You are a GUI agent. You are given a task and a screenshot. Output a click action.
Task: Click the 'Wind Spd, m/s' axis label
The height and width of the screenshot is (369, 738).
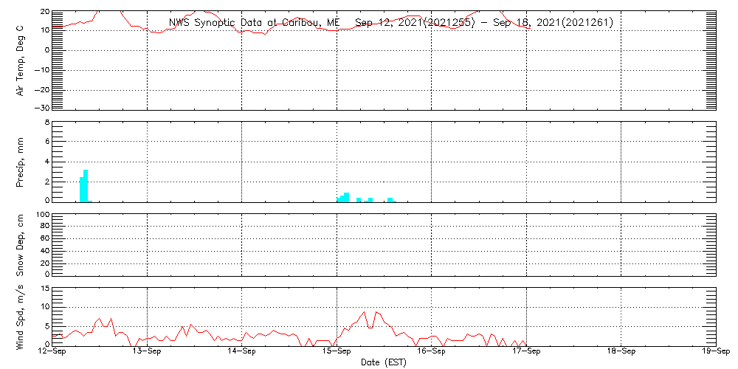coord(21,316)
